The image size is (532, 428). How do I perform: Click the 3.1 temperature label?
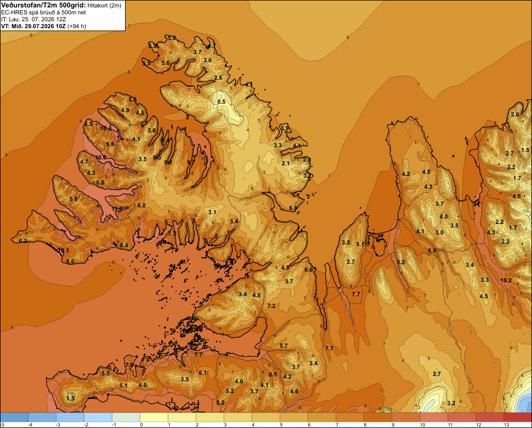pos(212,212)
